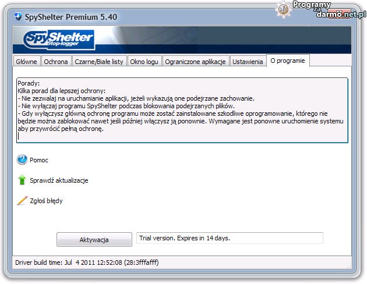This screenshot has height=284, width=367.
Task: Open the Ograniczone aplikacje tab
Action: coord(196,61)
